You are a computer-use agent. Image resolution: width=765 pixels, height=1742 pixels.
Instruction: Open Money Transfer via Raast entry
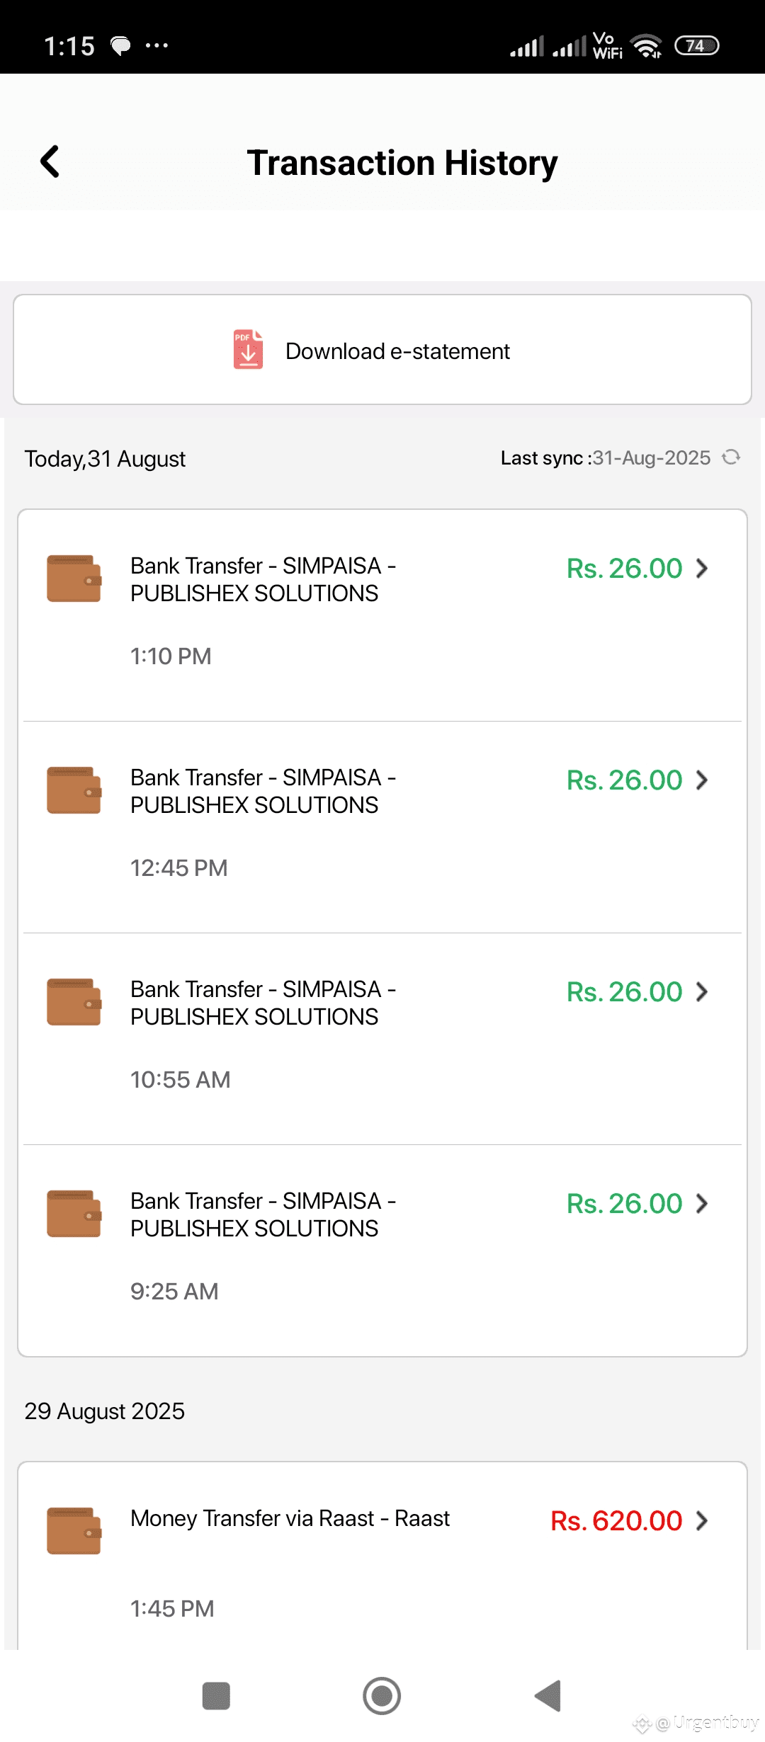coord(290,1518)
